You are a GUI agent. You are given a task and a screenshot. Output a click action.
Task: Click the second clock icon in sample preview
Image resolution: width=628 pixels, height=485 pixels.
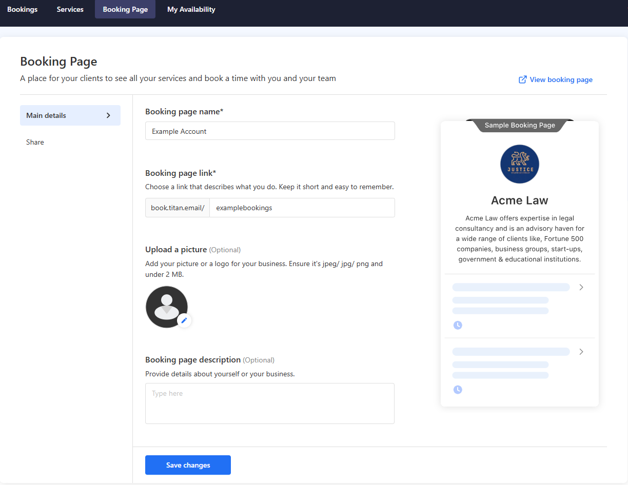click(x=458, y=390)
